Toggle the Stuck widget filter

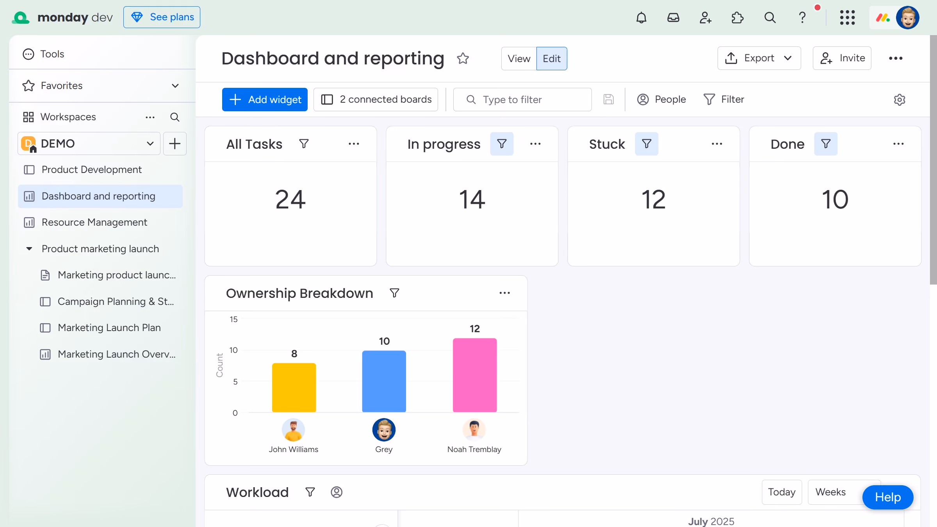pos(647,144)
